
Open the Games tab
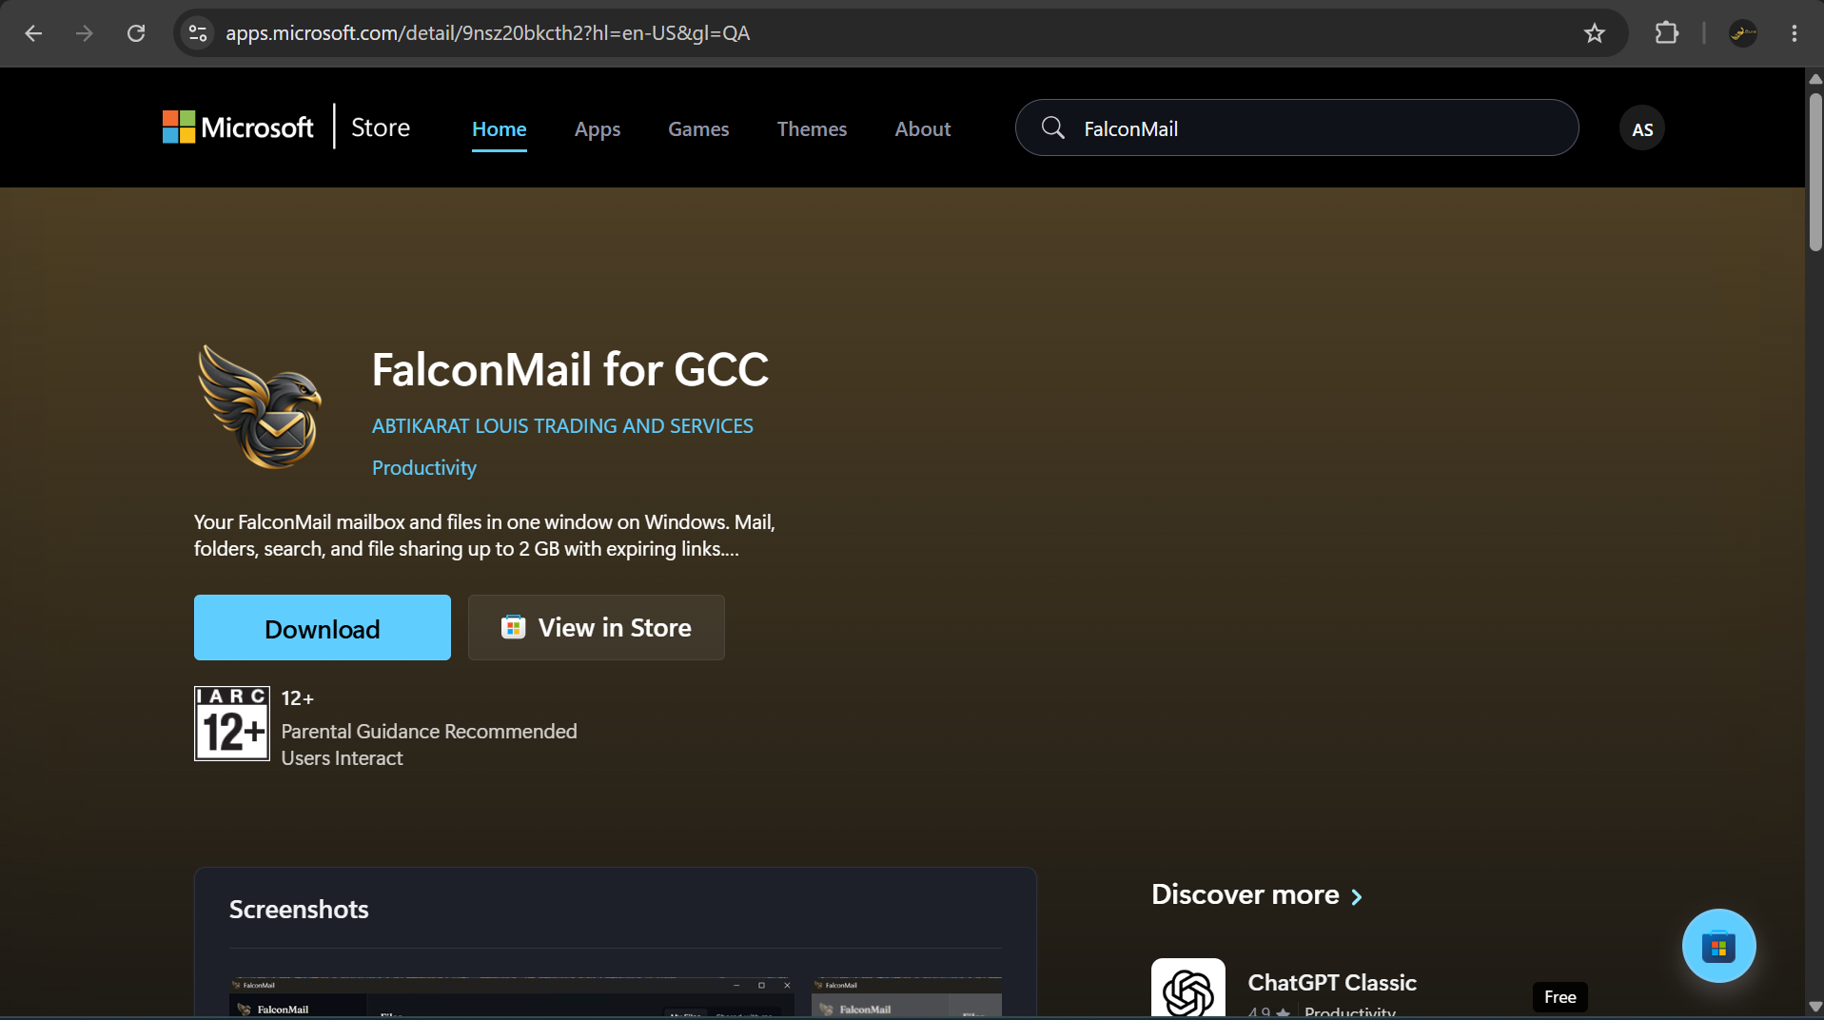click(x=698, y=129)
